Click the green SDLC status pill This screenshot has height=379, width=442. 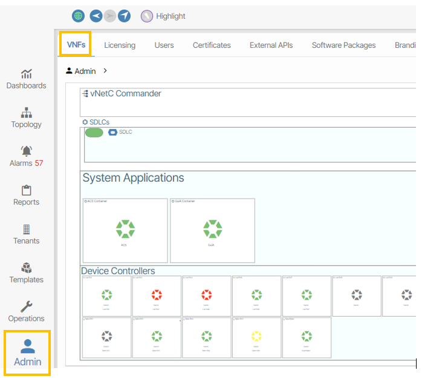[94, 133]
